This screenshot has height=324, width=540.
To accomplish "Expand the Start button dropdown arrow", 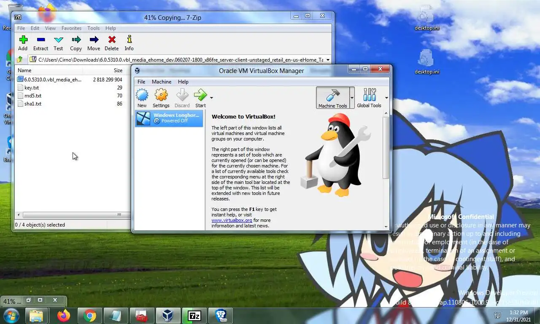I will (211, 98).
